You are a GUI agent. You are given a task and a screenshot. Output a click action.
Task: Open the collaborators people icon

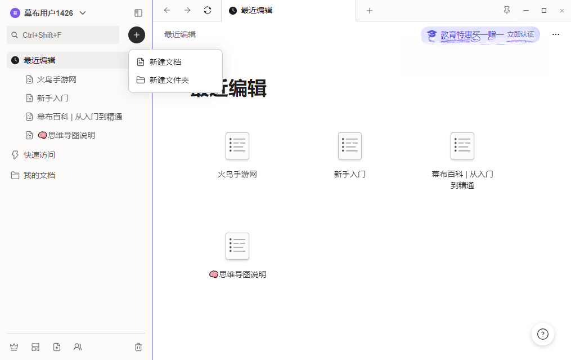[x=78, y=347]
